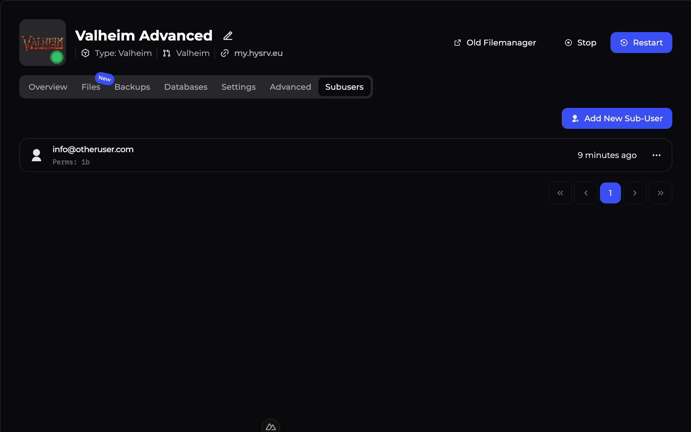Click the user avatar icon for info@otheruser.com
Image resolution: width=691 pixels, height=432 pixels.
36,155
